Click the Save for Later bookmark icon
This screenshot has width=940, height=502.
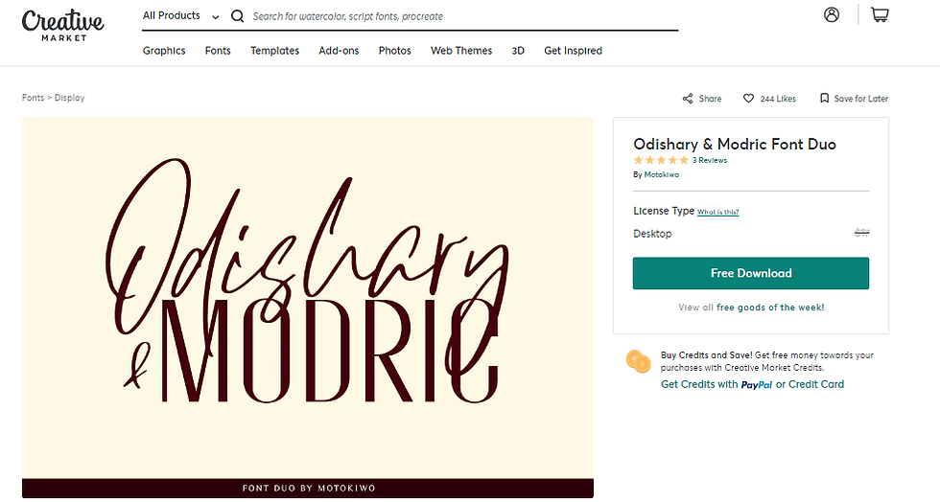click(824, 99)
